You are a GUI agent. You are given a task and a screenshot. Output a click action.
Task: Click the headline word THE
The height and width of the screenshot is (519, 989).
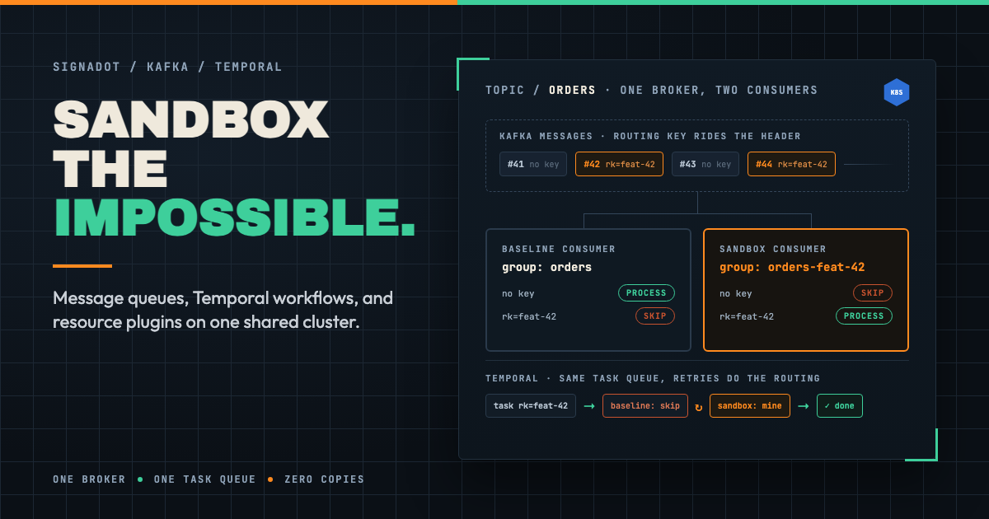[x=110, y=168]
